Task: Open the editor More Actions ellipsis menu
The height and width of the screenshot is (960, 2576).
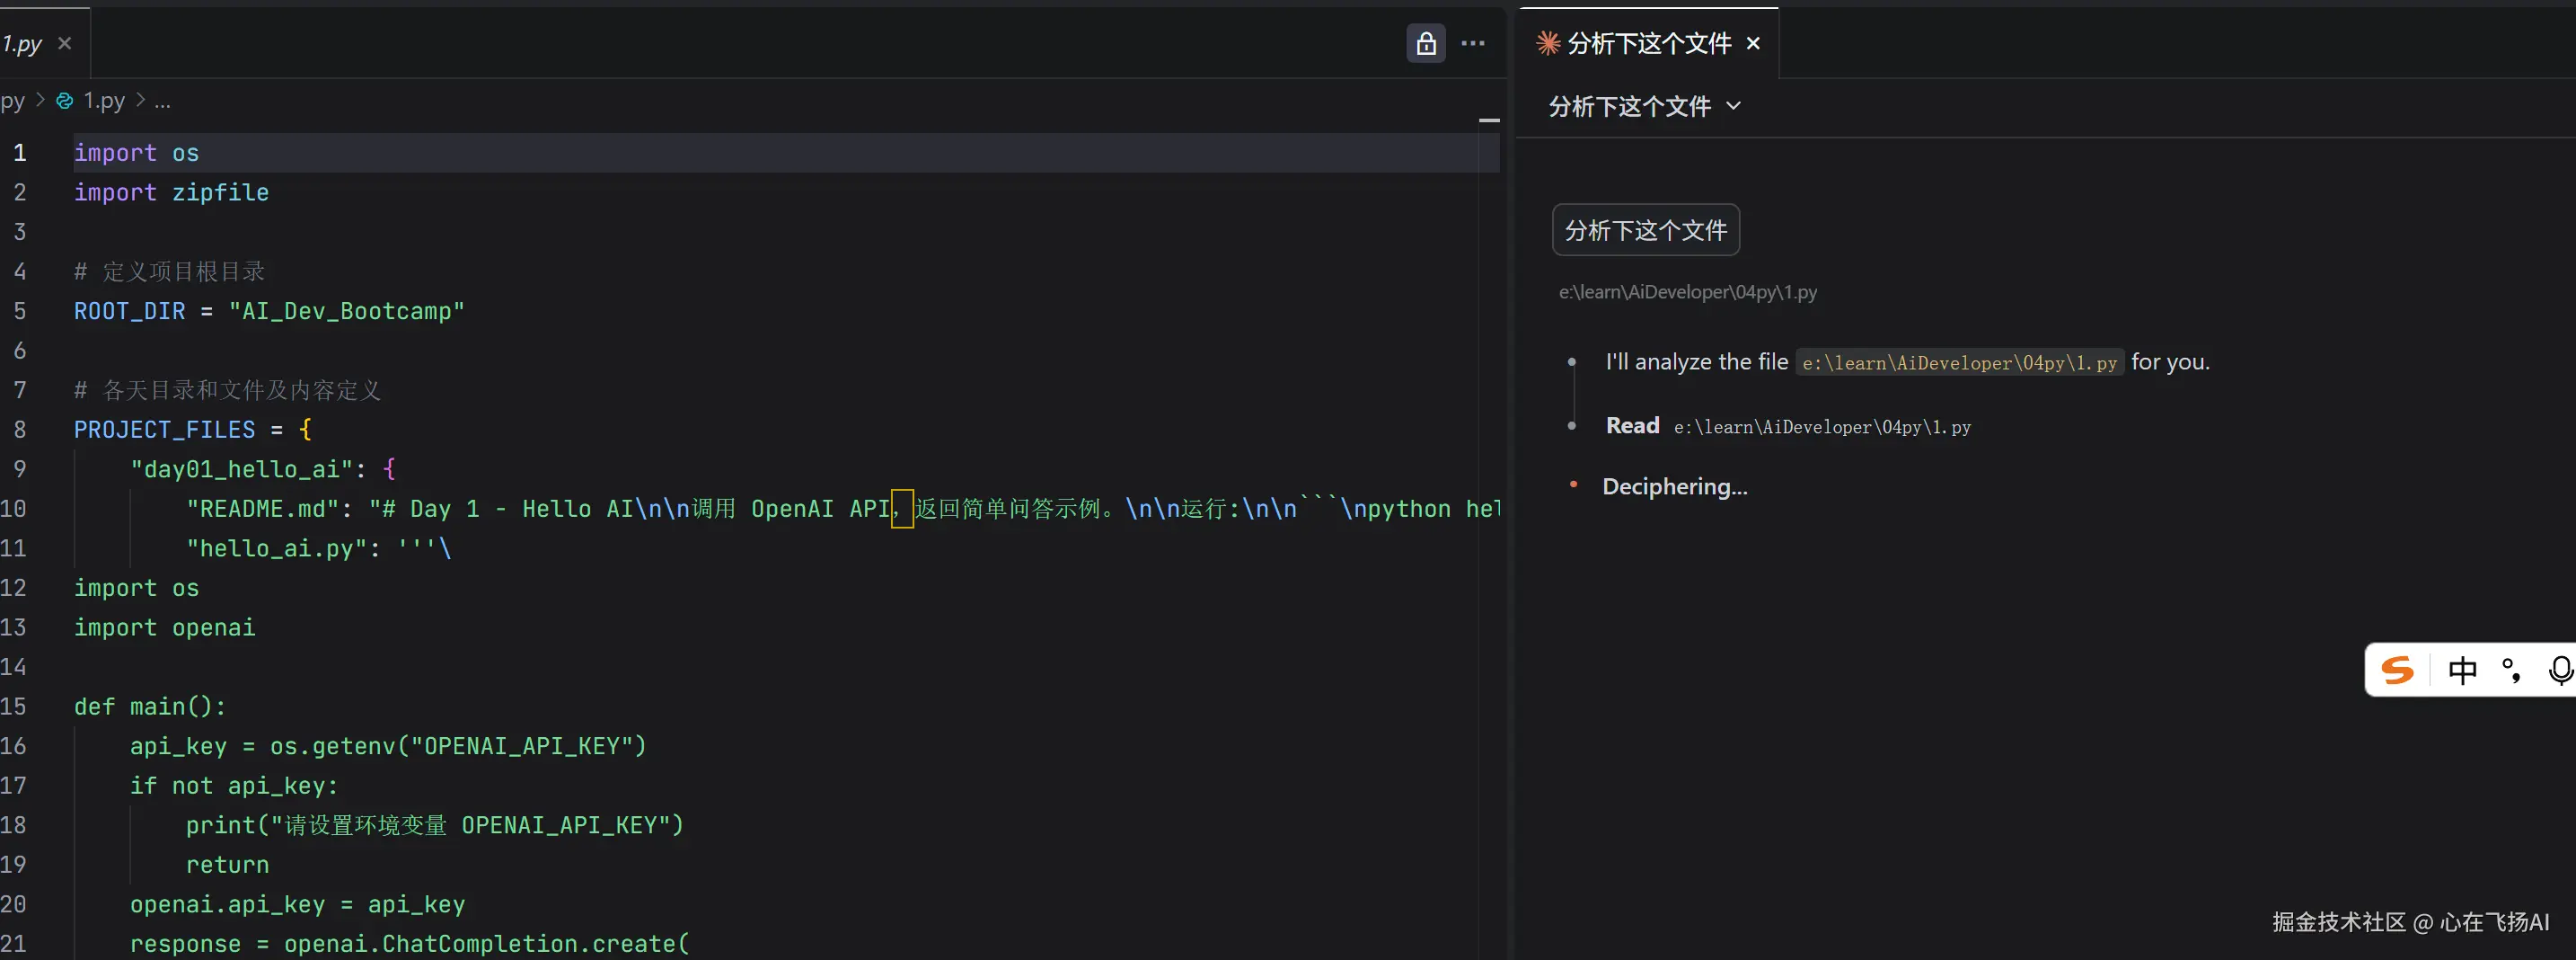Action: coord(1473,43)
